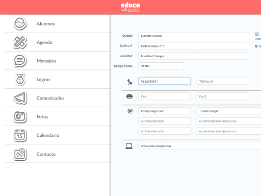Screen dimensions: 261x196
Task: Focus the Teléfono 2 field
Action: pos(223,81)
